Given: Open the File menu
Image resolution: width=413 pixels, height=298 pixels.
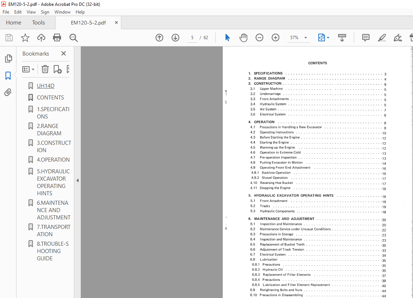Looking at the screenshot, I should point(6,12).
